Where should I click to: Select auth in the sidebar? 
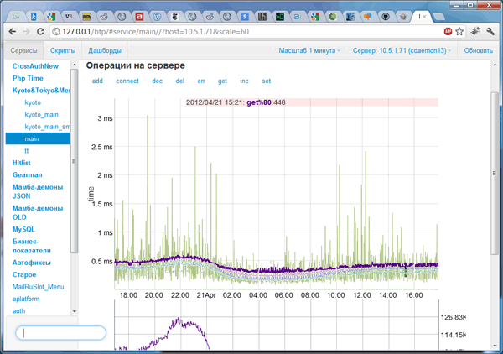coord(18,310)
